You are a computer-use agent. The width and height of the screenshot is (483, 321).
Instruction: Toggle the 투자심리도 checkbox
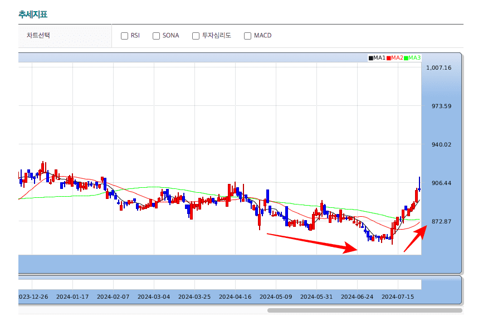[x=196, y=36]
